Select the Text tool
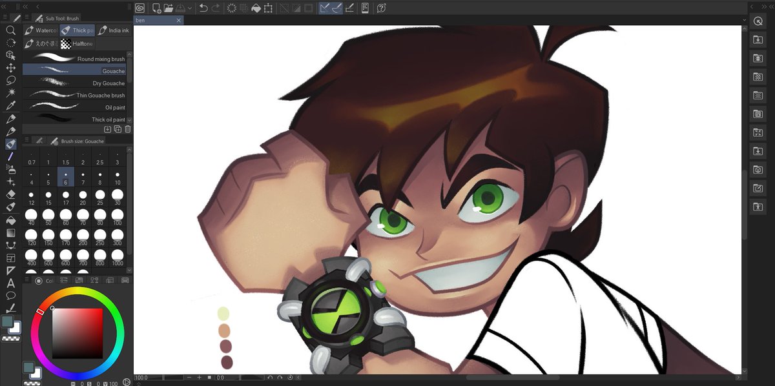 pos(11,283)
